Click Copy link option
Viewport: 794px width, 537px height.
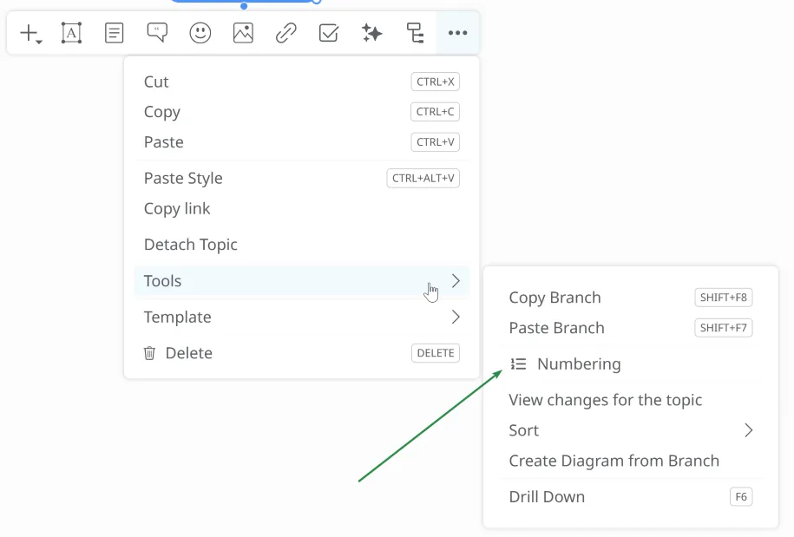pyautogui.click(x=177, y=209)
